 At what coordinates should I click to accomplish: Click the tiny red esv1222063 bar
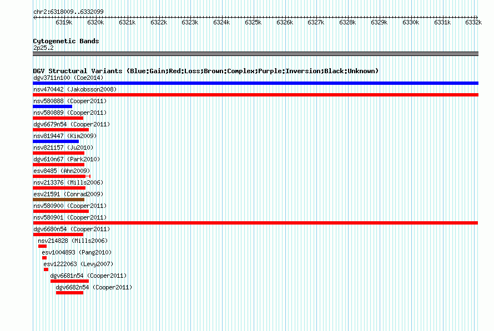point(46,269)
